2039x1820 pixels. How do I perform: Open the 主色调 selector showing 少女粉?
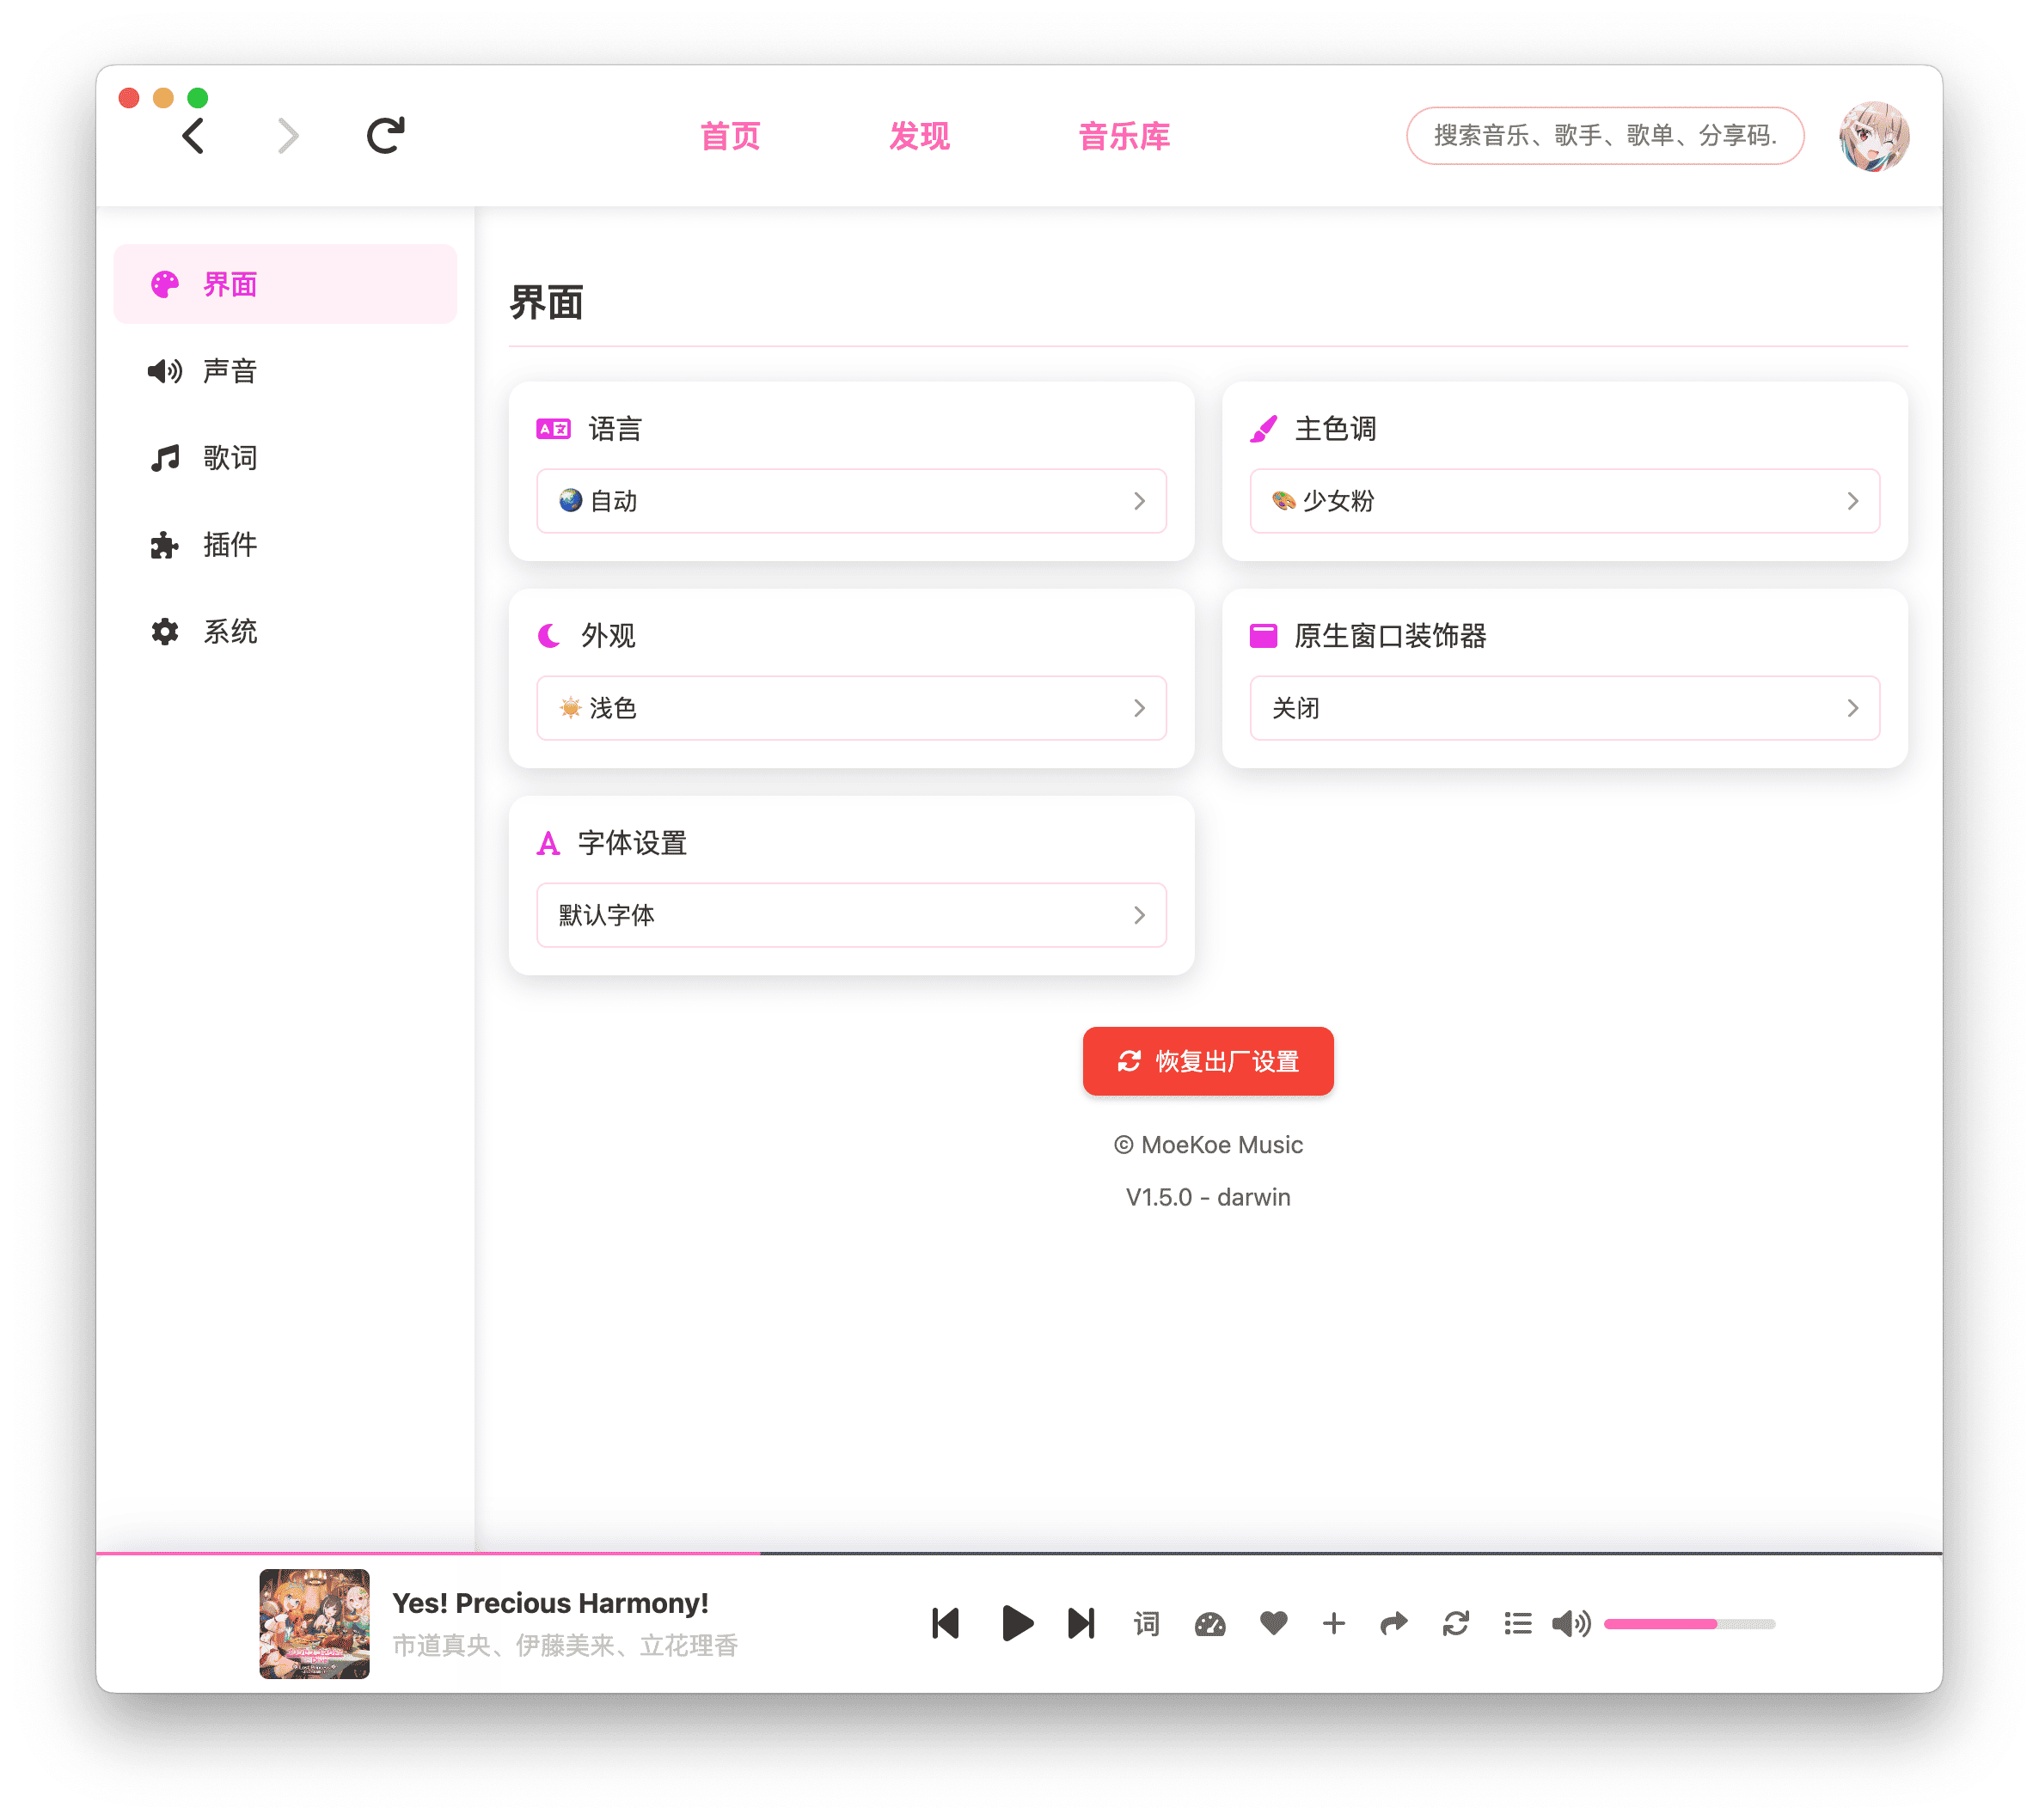(x=1564, y=501)
